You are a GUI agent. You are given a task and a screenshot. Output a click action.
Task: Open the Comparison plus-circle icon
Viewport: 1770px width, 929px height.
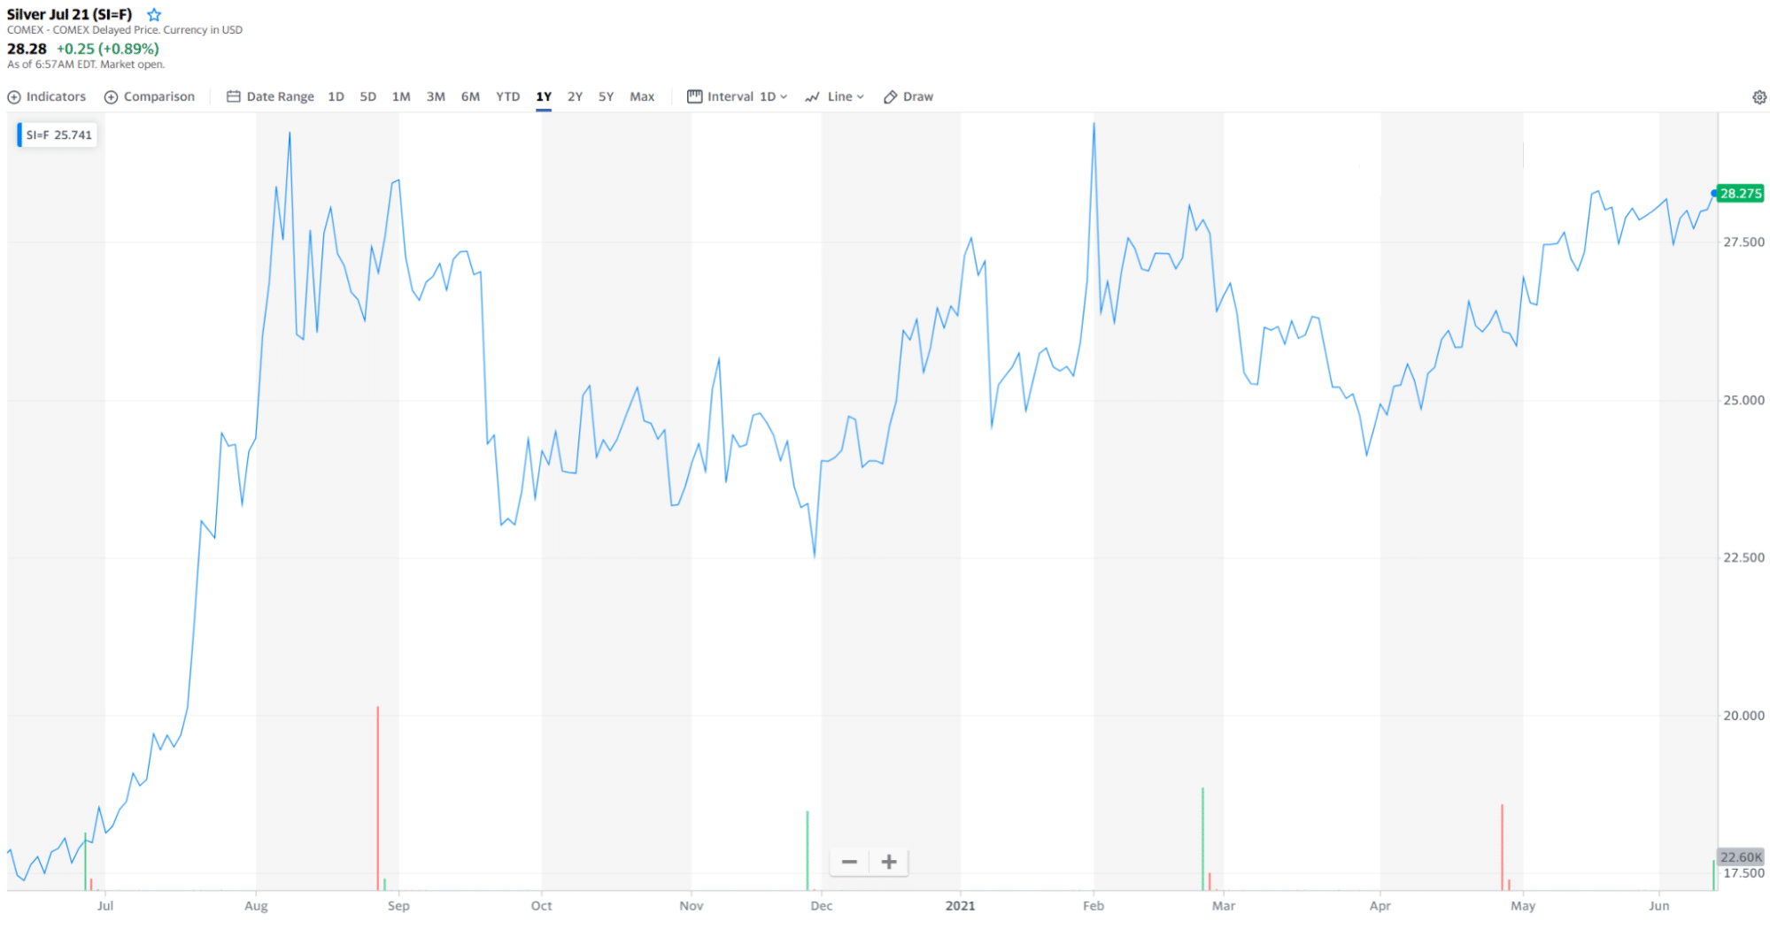111,97
